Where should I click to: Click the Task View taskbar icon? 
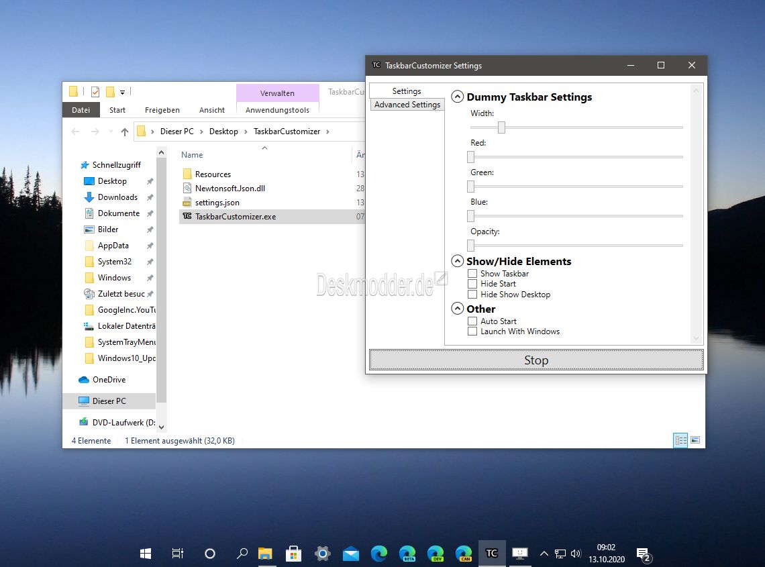tap(178, 554)
